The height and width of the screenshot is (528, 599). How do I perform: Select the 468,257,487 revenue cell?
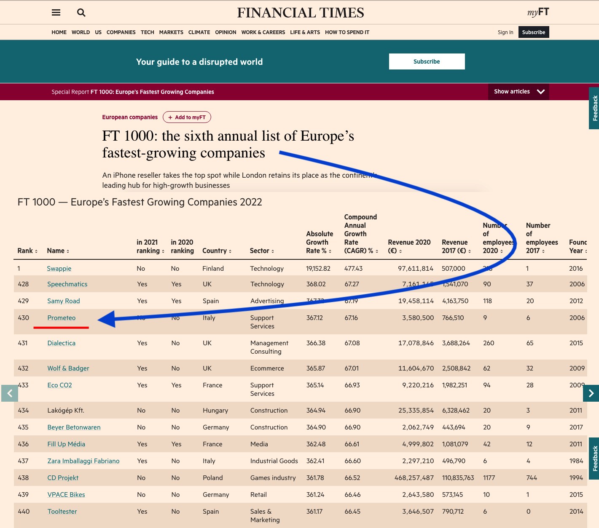414,478
